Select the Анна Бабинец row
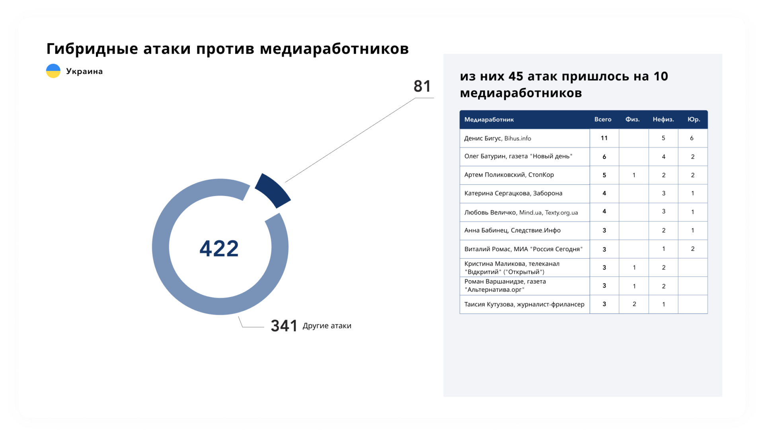The height and width of the screenshot is (438, 764). (512, 231)
